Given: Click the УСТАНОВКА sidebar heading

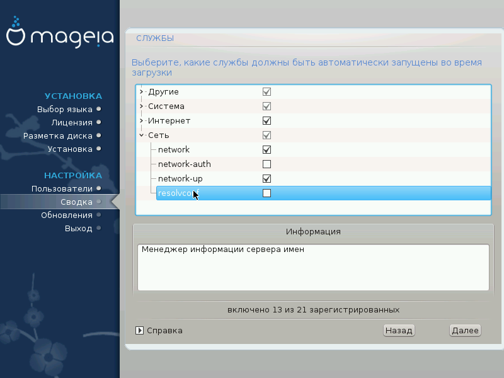Looking at the screenshot, I should tap(73, 96).
